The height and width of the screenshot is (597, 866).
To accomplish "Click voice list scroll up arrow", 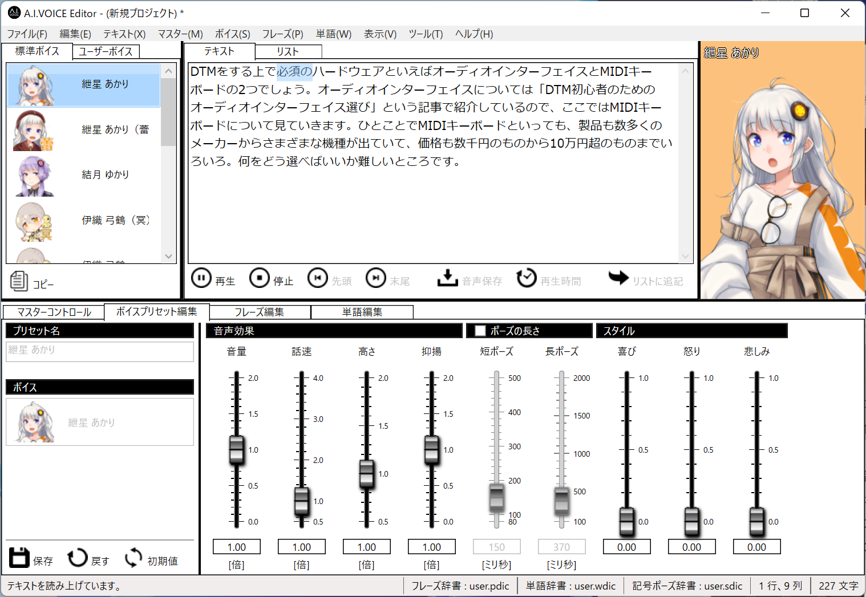I will [168, 71].
